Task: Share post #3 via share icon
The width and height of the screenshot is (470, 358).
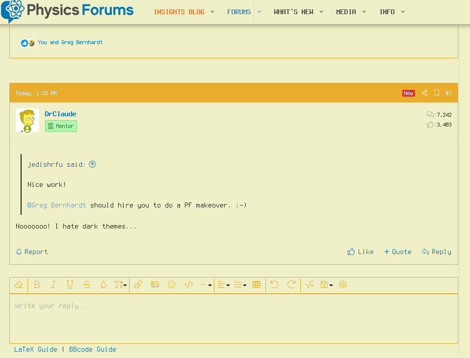Action: coord(424,93)
